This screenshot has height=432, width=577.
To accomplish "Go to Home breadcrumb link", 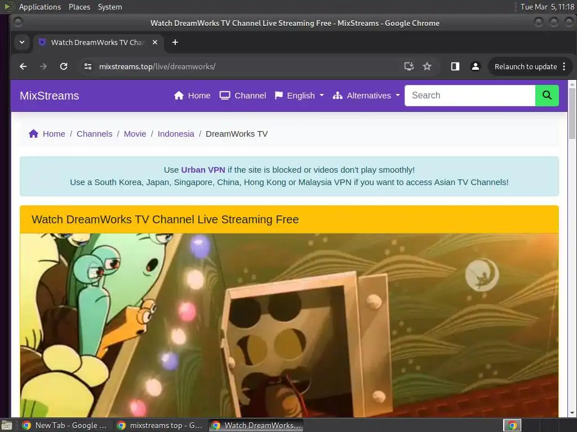I will click(54, 134).
